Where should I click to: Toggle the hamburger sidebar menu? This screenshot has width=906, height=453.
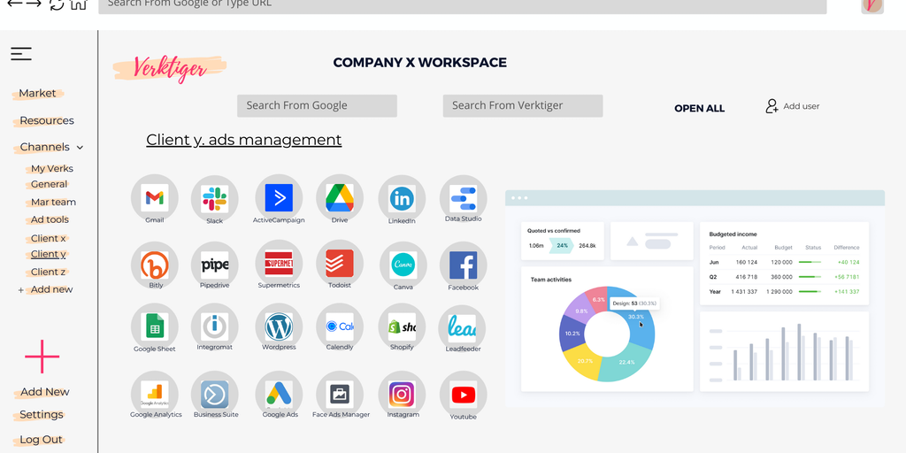21,54
